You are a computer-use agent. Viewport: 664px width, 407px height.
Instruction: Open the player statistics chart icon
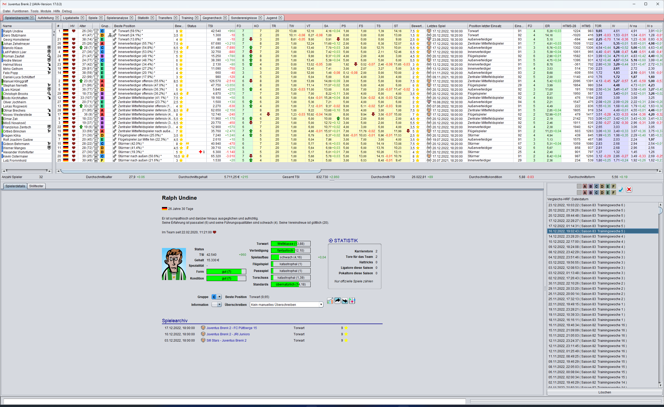(x=330, y=301)
